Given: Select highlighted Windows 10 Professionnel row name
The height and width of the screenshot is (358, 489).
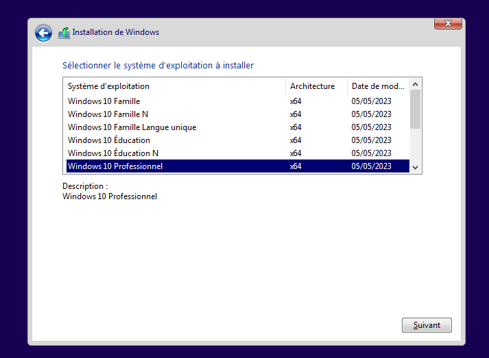Looking at the screenshot, I should click(x=115, y=166).
